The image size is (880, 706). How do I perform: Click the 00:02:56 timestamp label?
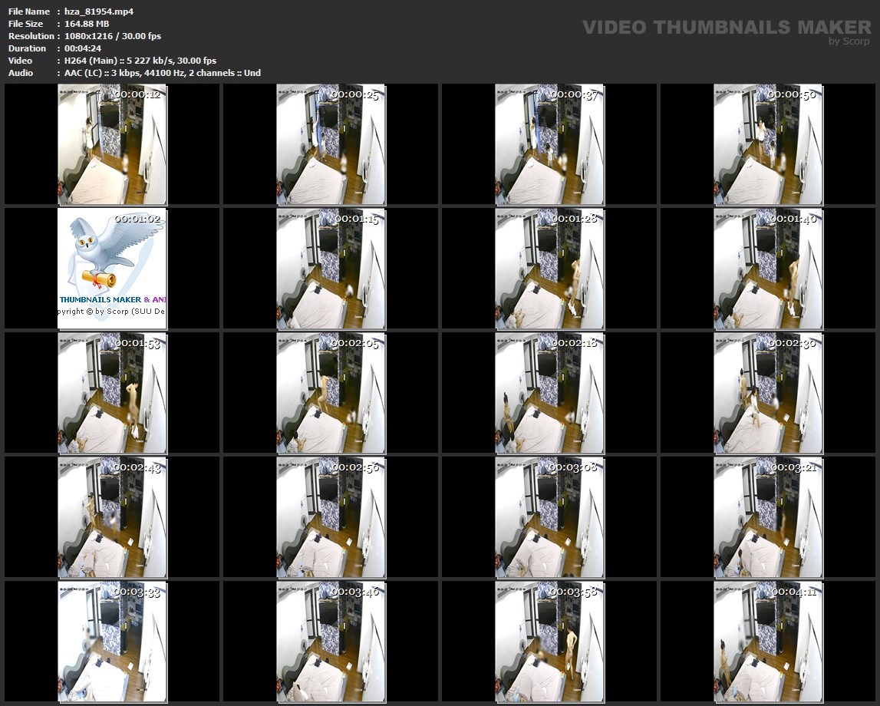pos(354,467)
